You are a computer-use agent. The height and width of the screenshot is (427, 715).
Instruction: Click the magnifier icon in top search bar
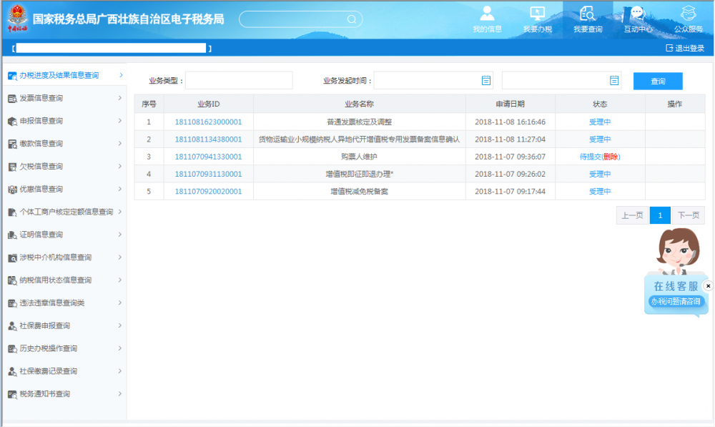coord(351,19)
